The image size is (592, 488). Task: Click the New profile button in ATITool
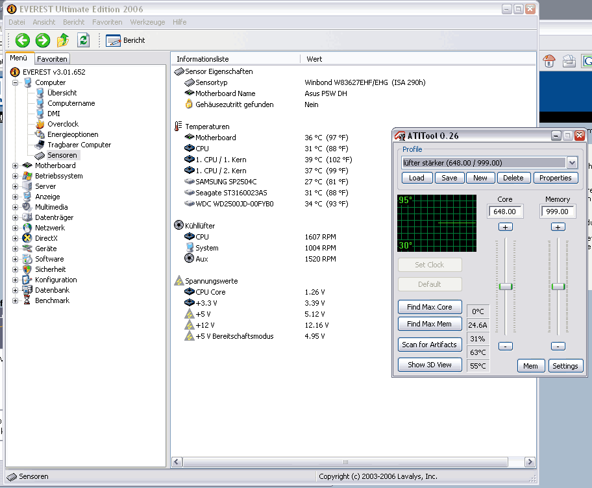(480, 178)
